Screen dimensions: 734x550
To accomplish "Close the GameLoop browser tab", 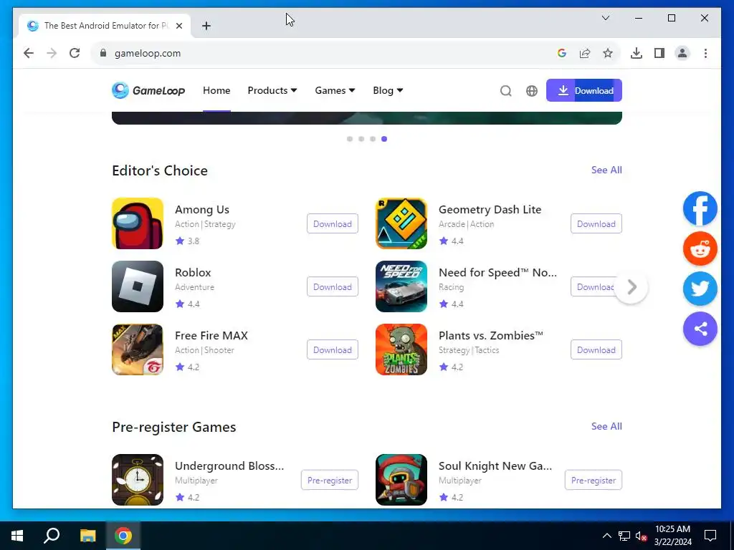I will (x=179, y=26).
